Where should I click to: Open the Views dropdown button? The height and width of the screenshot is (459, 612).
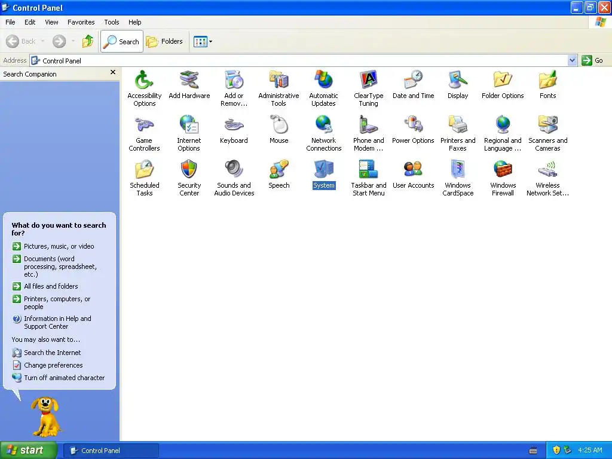203,41
